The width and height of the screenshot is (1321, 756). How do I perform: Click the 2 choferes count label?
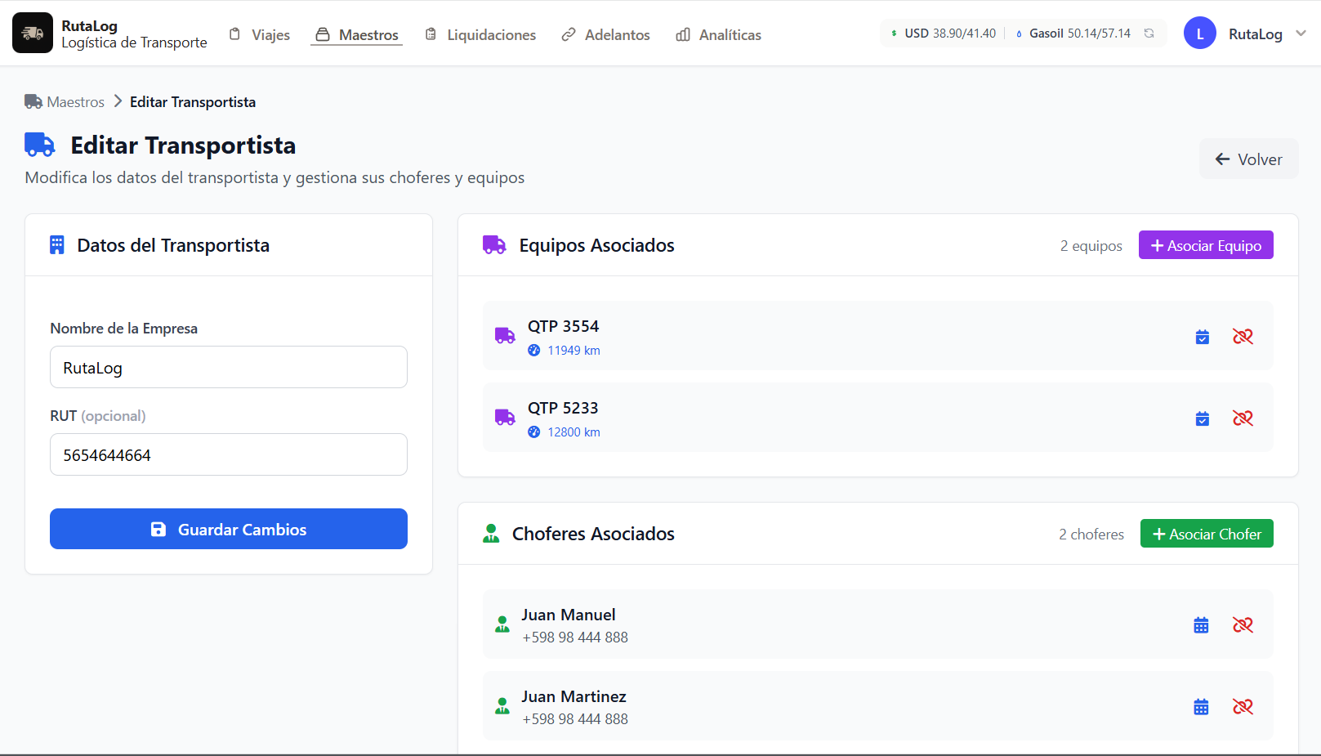(1091, 535)
